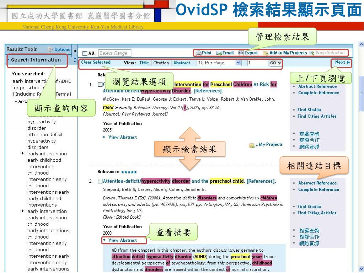Check the box for result 1
The height and width of the screenshot is (273, 364).
click(100, 84)
